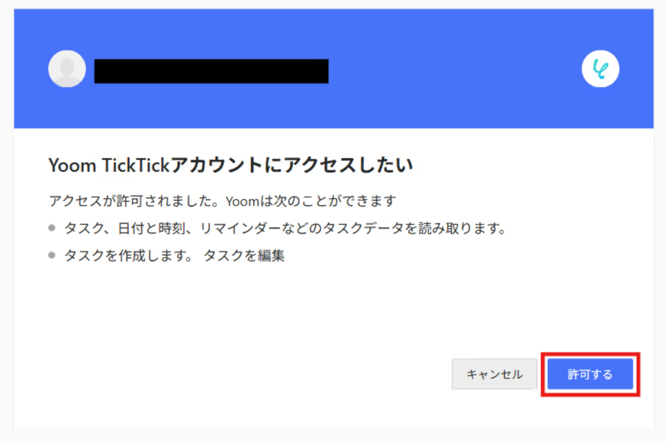Cancel authorization with the キャンセル button

click(x=494, y=374)
